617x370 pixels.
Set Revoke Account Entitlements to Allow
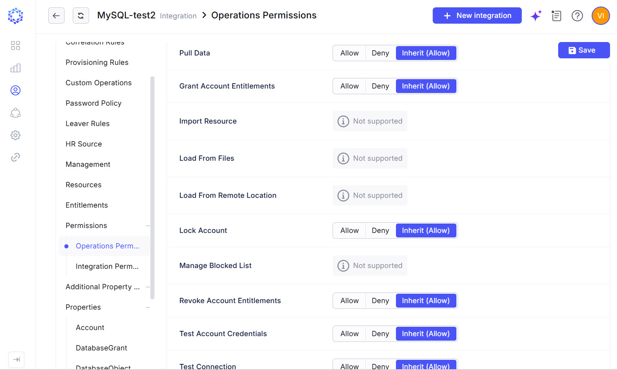click(349, 301)
